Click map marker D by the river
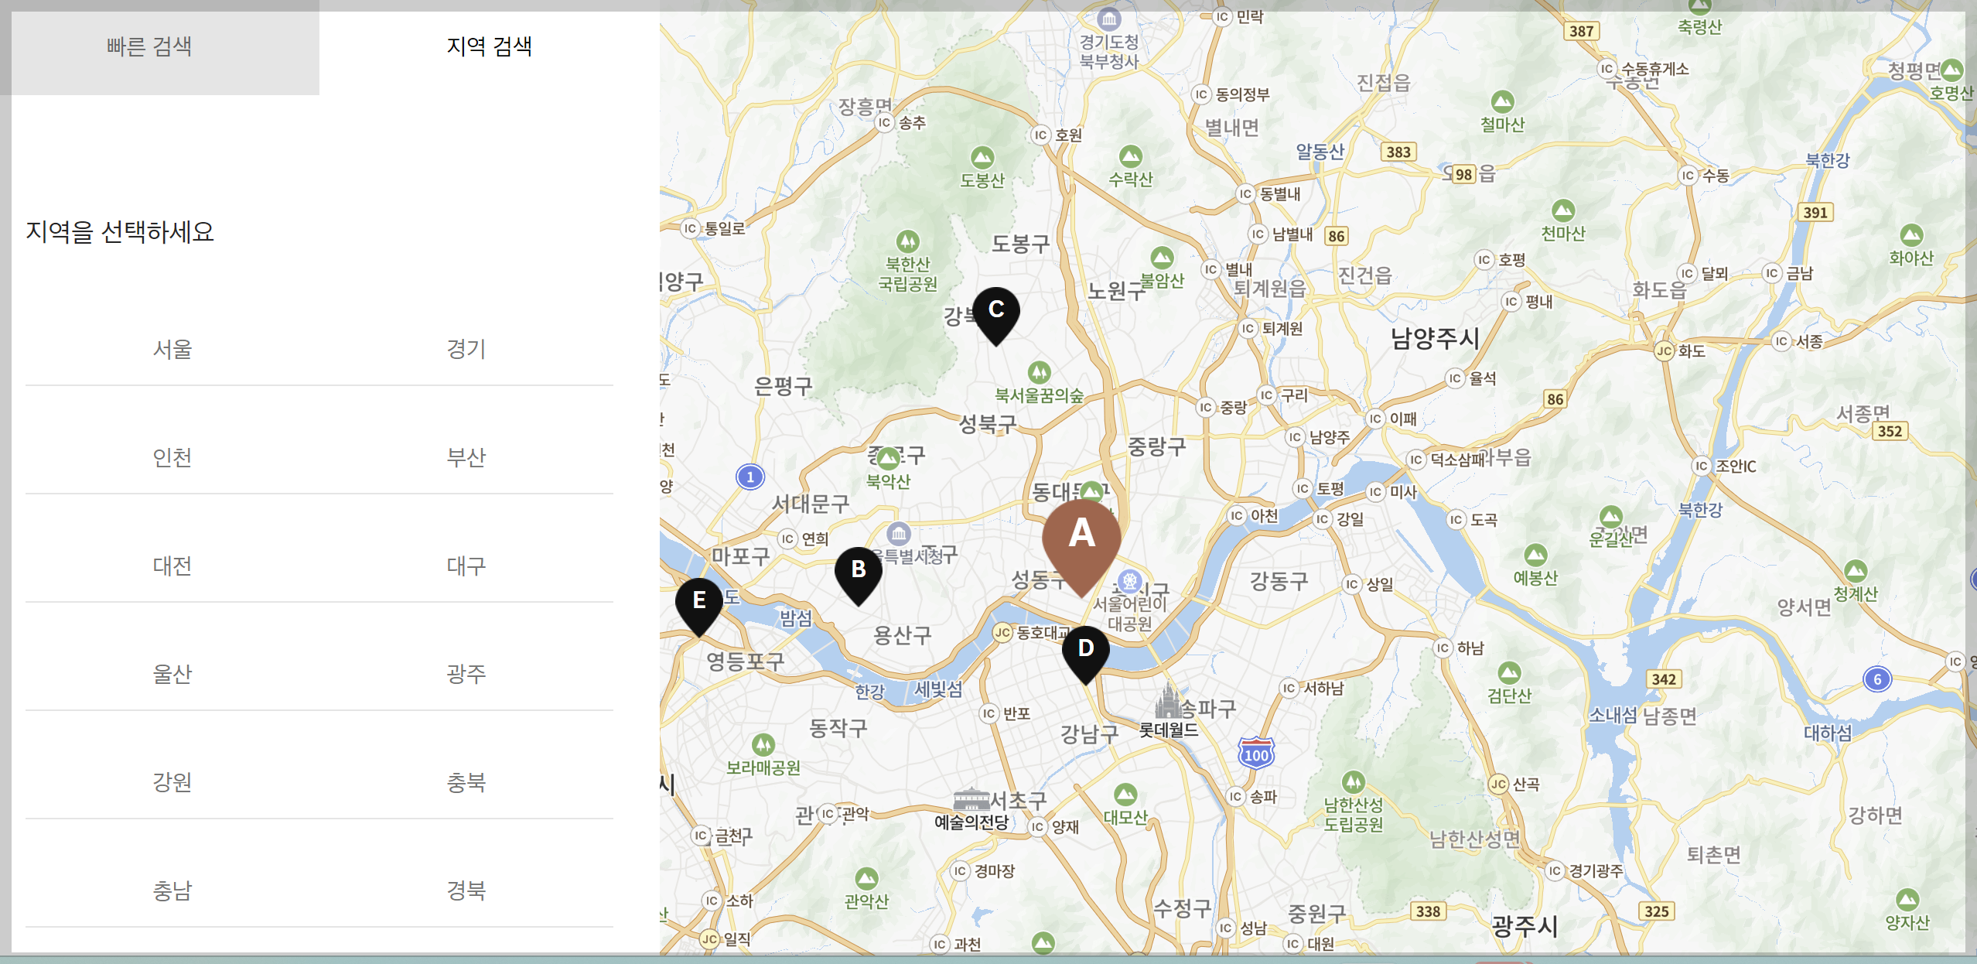This screenshot has height=964, width=1977. click(x=1085, y=650)
